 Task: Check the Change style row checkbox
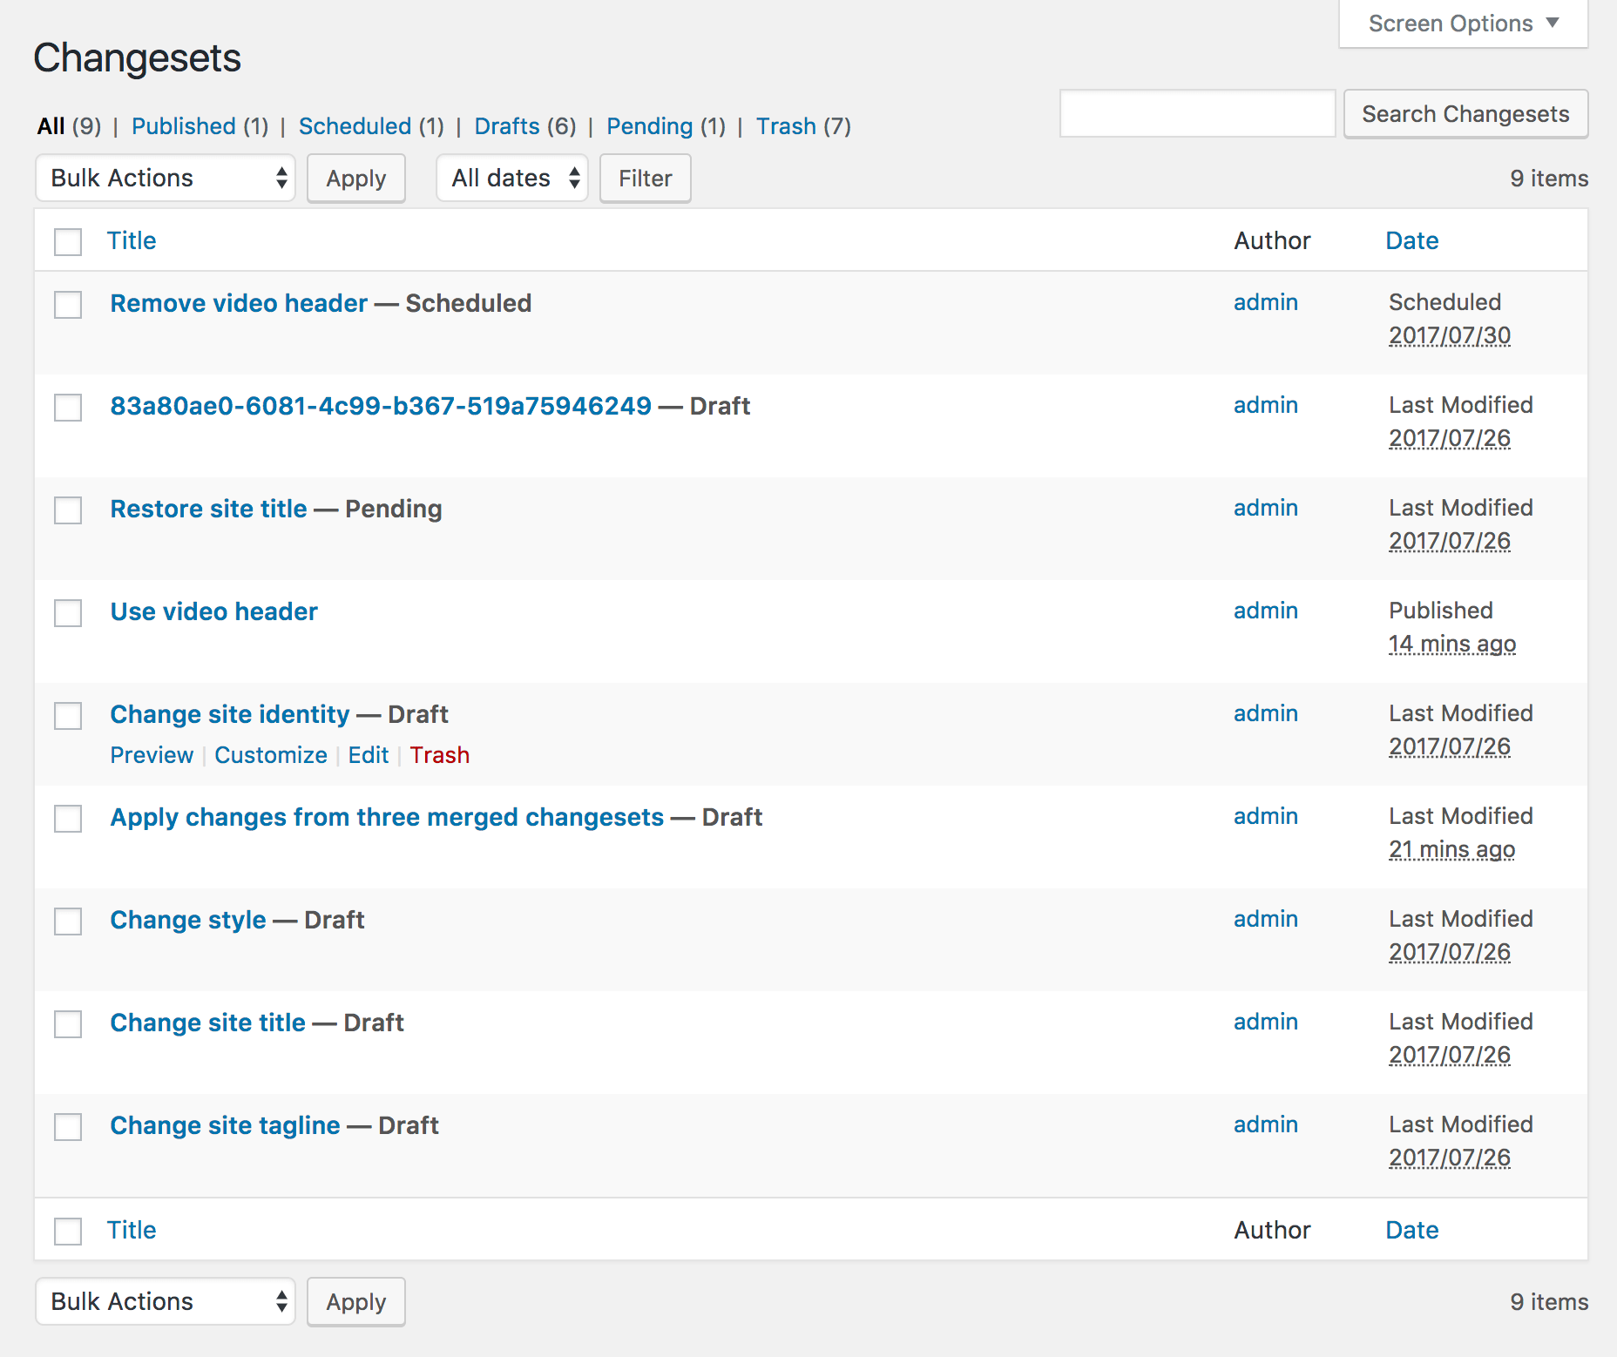pos(68,921)
